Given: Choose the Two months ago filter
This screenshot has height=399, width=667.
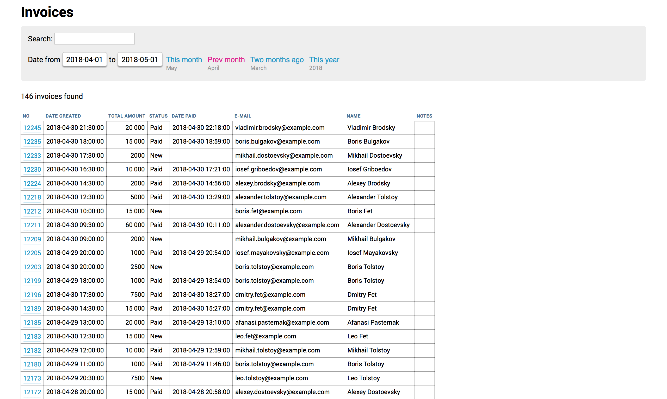Looking at the screenshot, I should tap(277, 59).
